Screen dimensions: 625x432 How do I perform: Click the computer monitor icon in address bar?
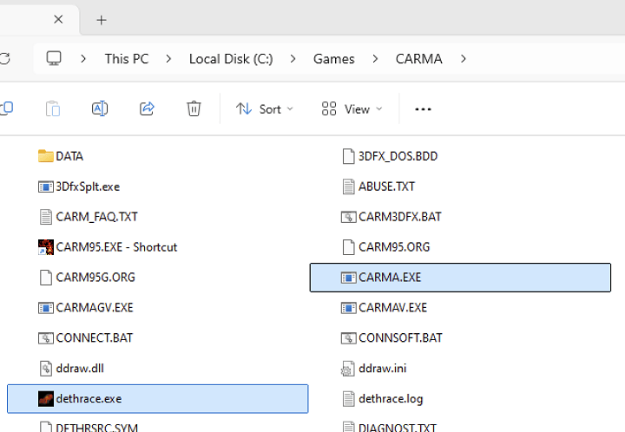tap(54, 58)
